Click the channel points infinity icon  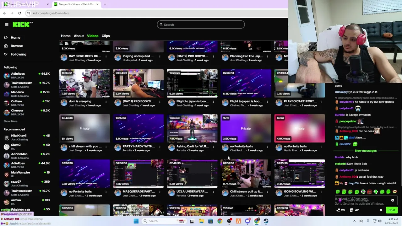pos(340,210)
